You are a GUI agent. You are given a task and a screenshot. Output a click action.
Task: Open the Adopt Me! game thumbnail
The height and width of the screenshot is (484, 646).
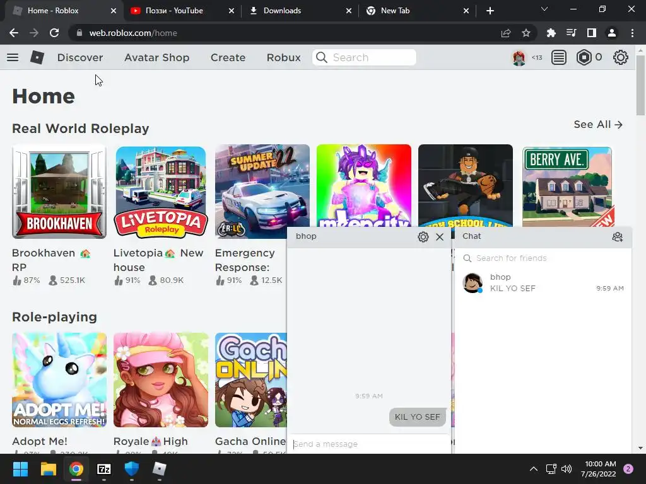(59, 380)
